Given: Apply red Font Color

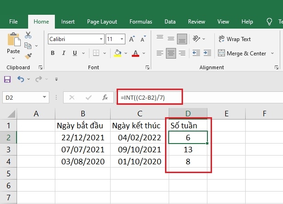Looking at the screenshot, I should coord(136,53).
